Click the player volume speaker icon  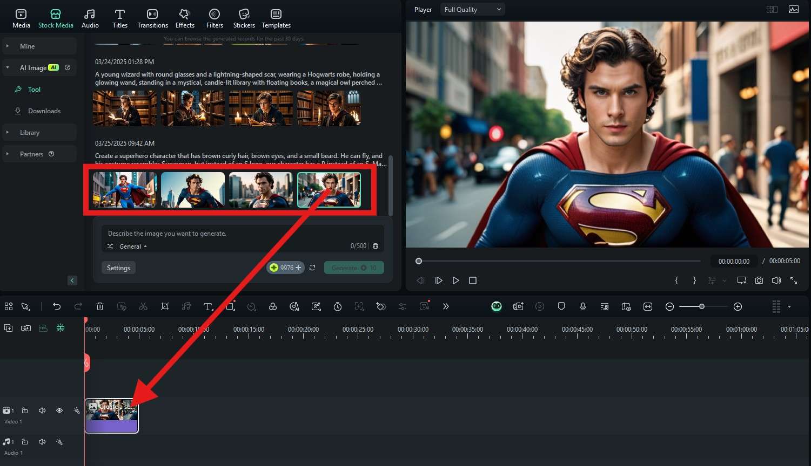[776, 280]
